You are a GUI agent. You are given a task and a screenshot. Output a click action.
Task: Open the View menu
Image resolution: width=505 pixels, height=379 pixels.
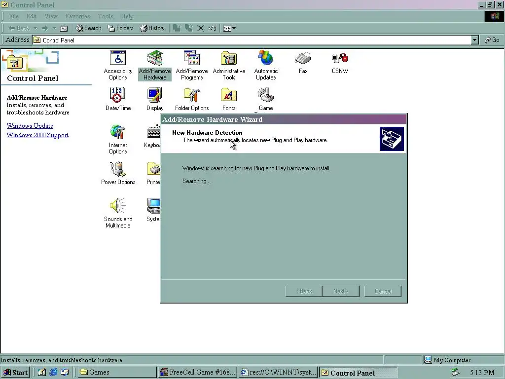[51, 16]
